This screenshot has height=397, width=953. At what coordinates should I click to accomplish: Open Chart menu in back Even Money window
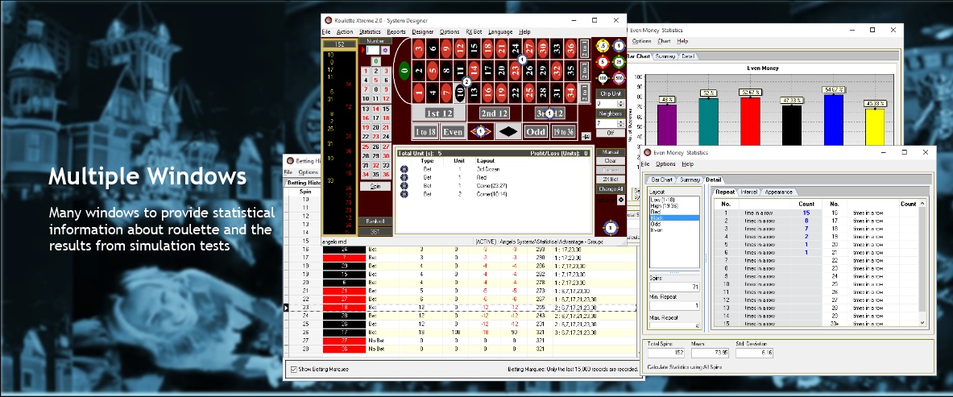(664, 41)
